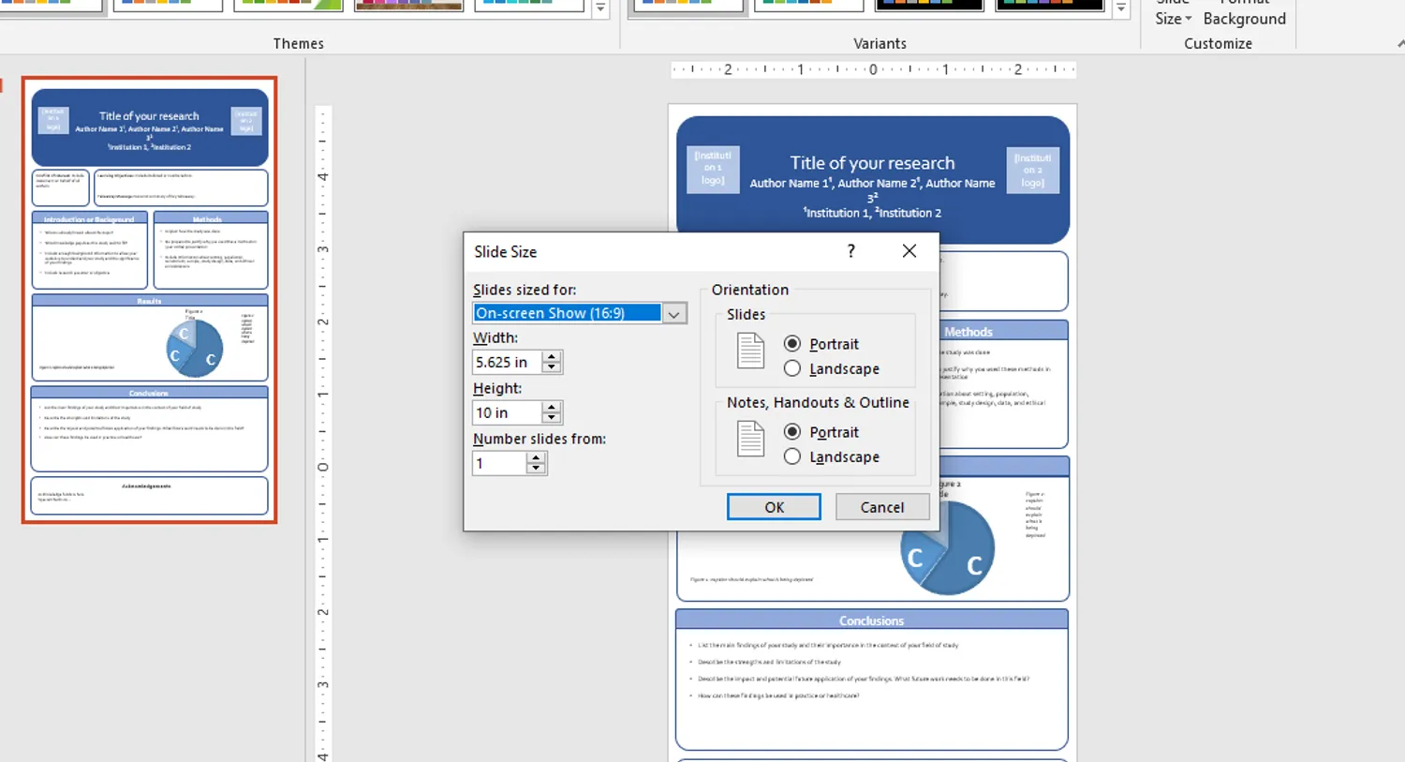Click the Conclusions section header on slide
The width and height of the screenshot is (1405, 762).
872,620
